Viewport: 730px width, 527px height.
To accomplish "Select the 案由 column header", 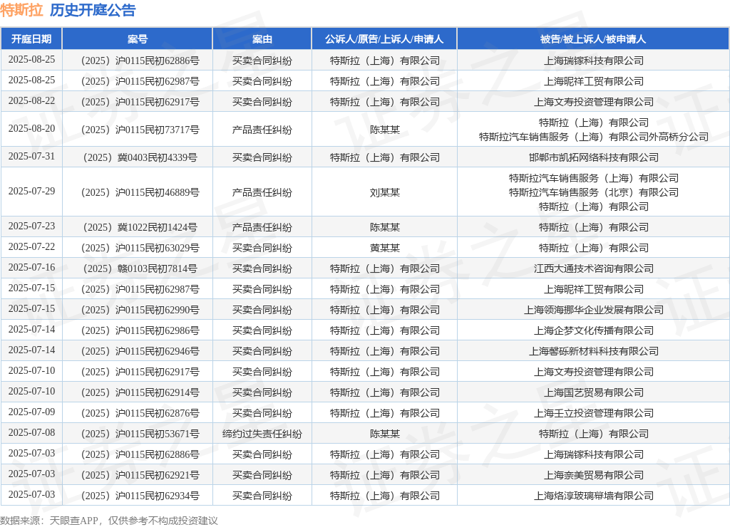I will (262, 39).
